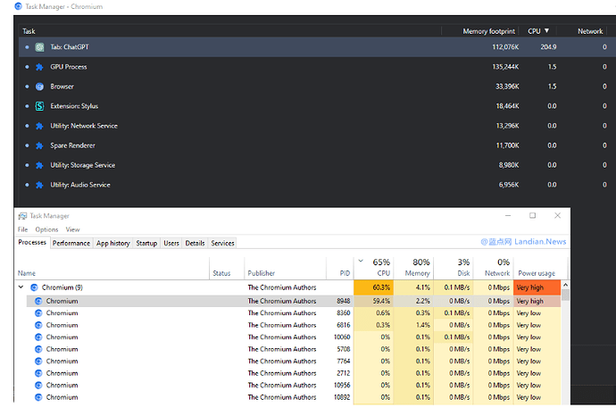Click the process list scrollbar up arrow
The image size is (616, 416).
[565, 285]
